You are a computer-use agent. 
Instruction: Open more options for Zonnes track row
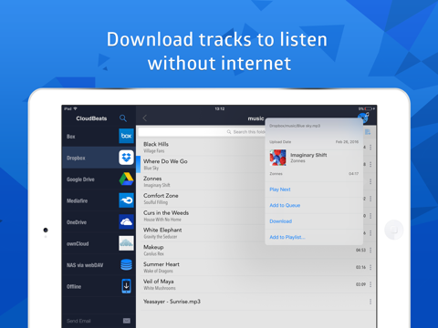tap(370, 181)
